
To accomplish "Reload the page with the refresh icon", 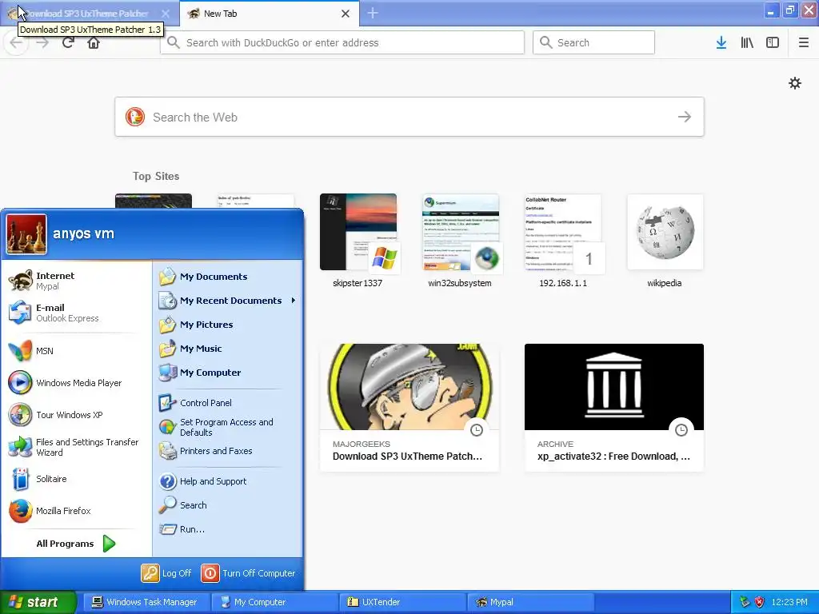I will tap(68, 43).
